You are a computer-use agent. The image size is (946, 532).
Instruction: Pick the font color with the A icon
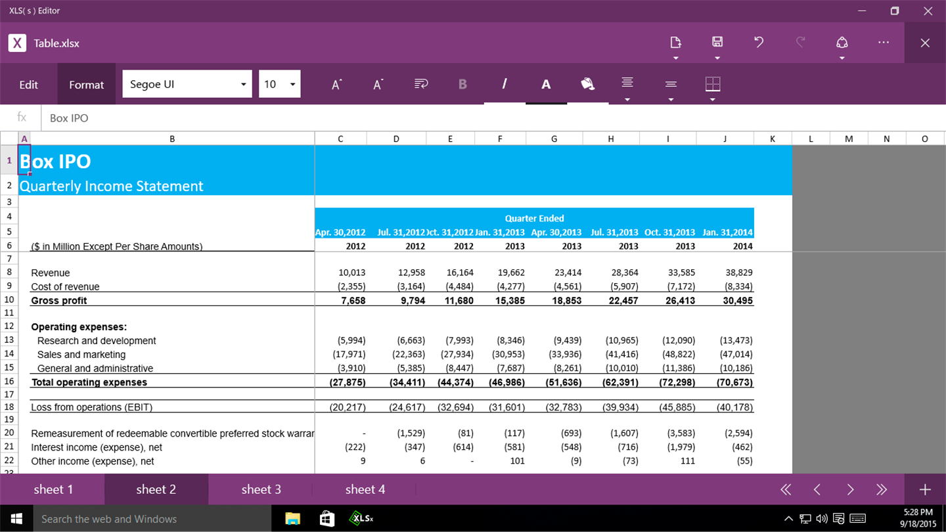point(546,84)
